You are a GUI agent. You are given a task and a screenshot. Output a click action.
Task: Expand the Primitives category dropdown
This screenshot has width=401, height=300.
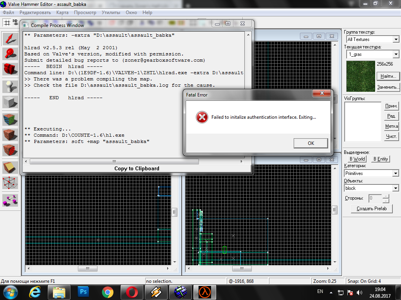pyautogui.click(x=396, y=173)
